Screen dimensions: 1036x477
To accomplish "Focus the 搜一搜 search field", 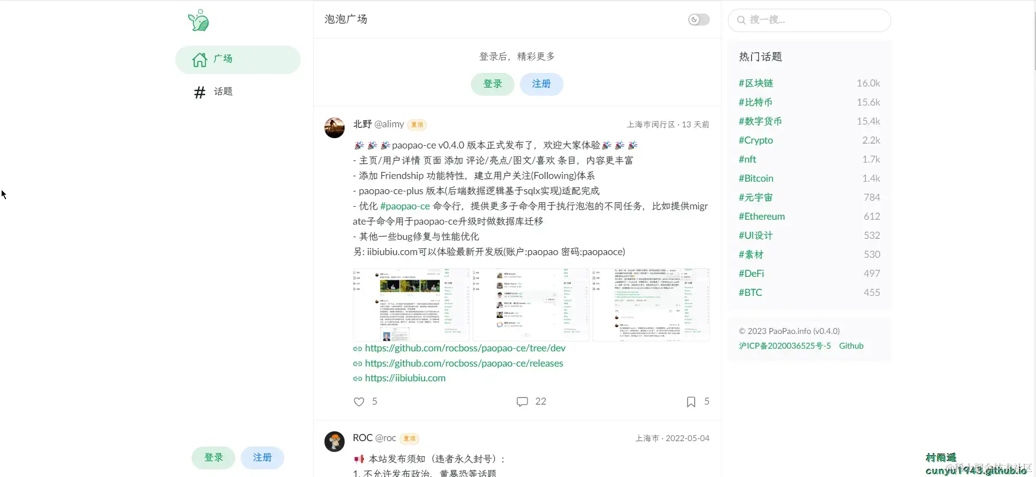I will (809, 20).
